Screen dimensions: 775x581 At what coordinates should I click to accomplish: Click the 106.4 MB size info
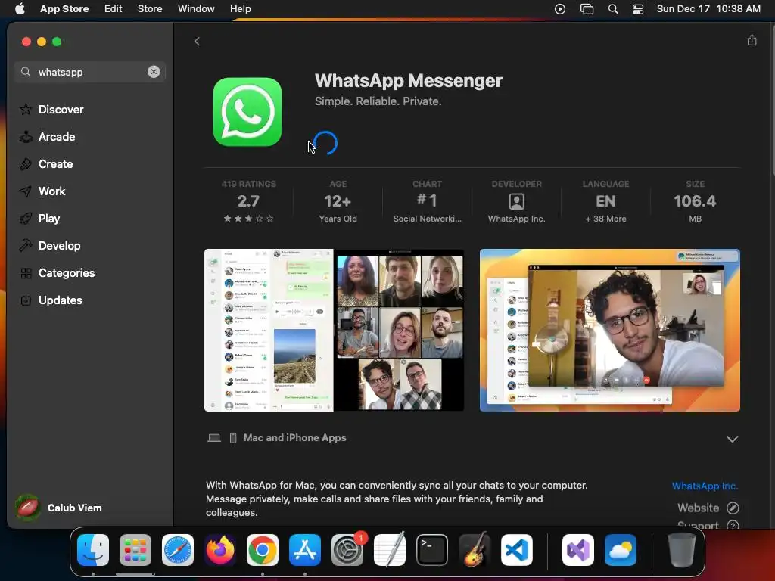[695, 201]
